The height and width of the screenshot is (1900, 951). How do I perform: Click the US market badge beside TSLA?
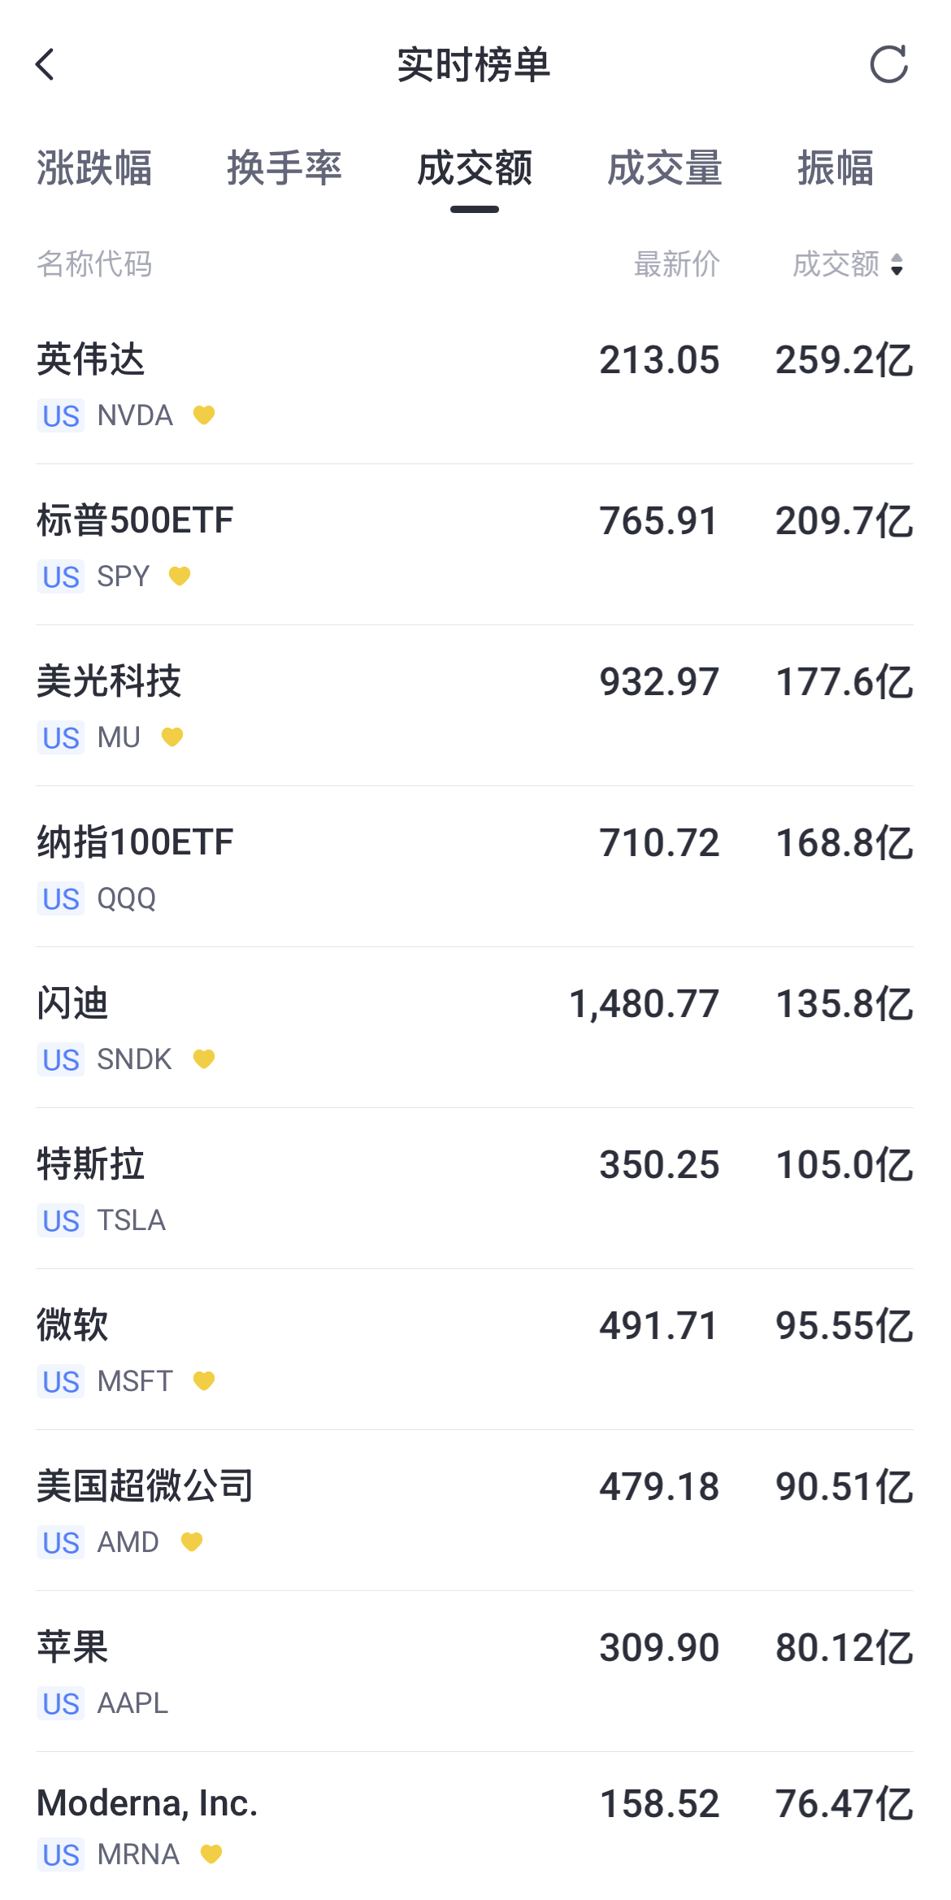[x=61, y=1221]
